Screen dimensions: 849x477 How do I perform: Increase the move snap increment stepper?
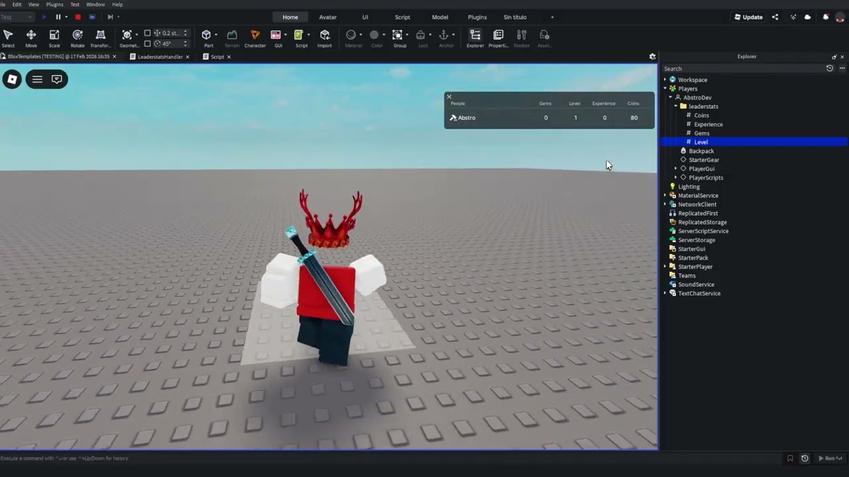(185, 31)
